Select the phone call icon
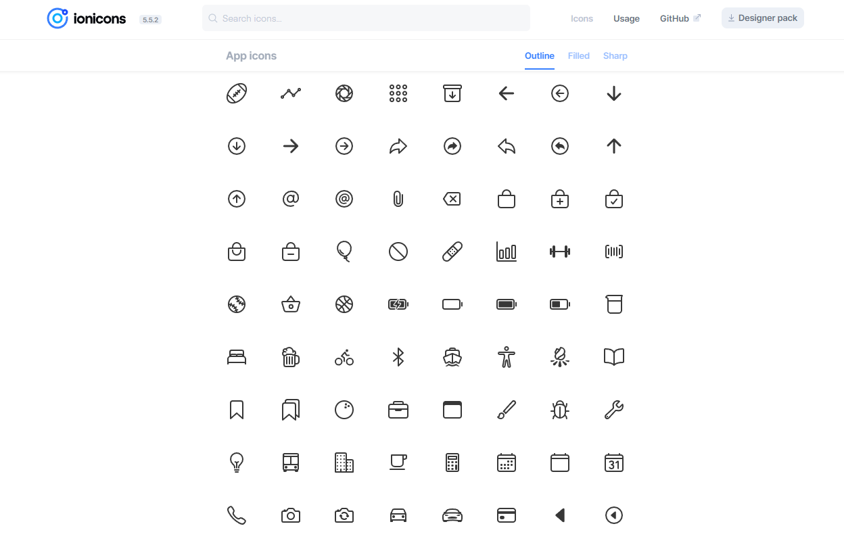 pos(237,515)
